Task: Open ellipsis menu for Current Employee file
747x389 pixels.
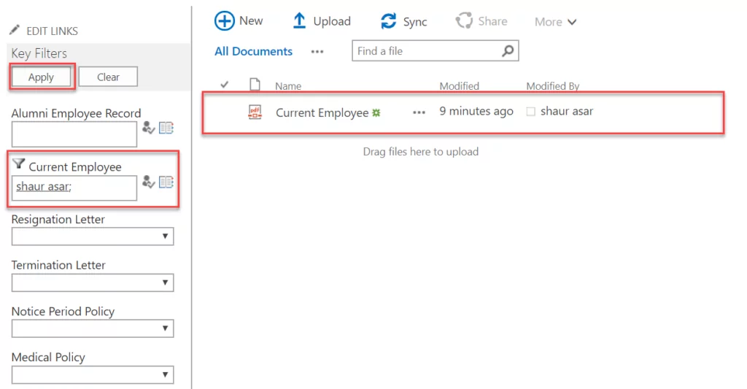Action: (419, 112)
